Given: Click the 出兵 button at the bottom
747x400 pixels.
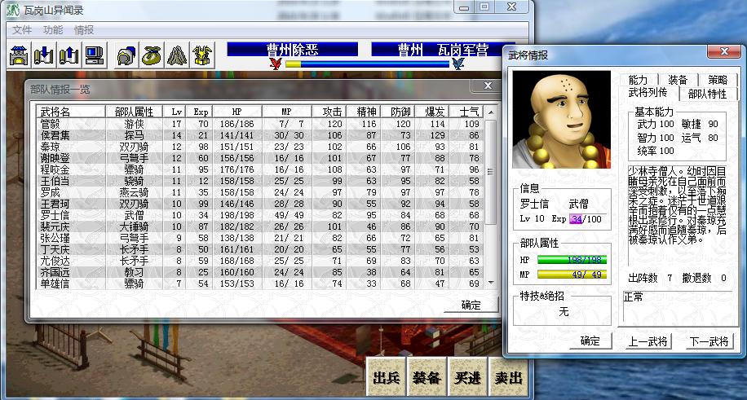Looking at the screenshot, I should (x=386, y=378).
